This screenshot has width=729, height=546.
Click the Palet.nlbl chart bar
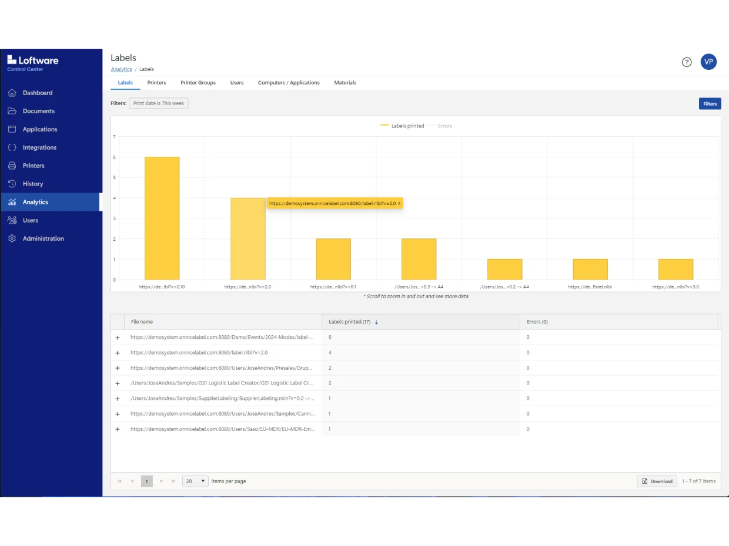[x=590, y=269]
